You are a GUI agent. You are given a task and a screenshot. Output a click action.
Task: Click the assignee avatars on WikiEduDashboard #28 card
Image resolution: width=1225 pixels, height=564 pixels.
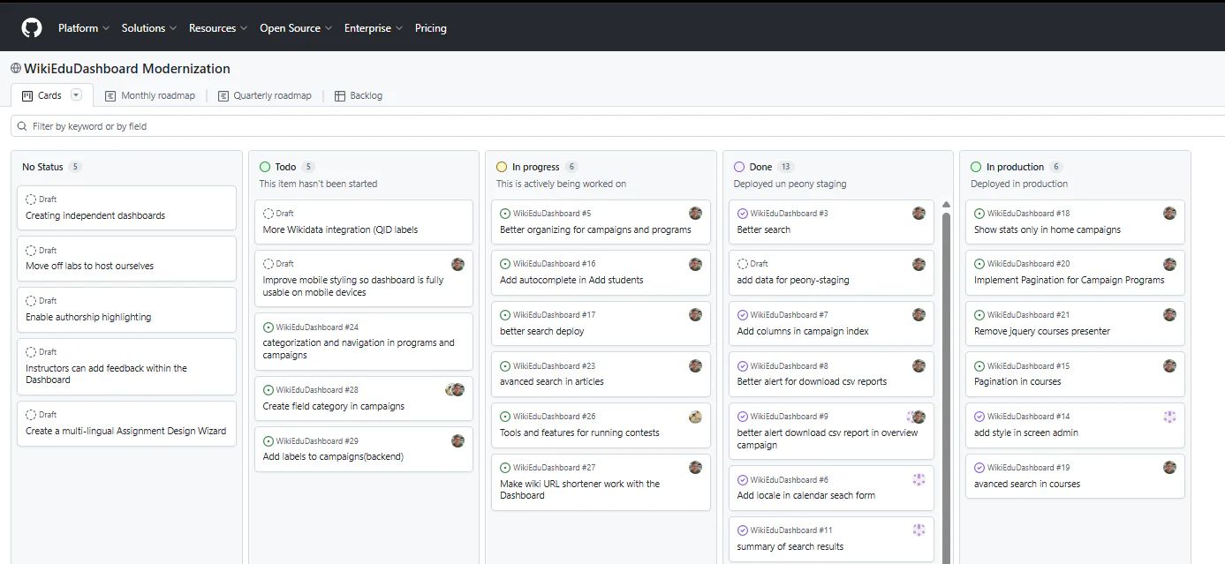pos(455,390)
